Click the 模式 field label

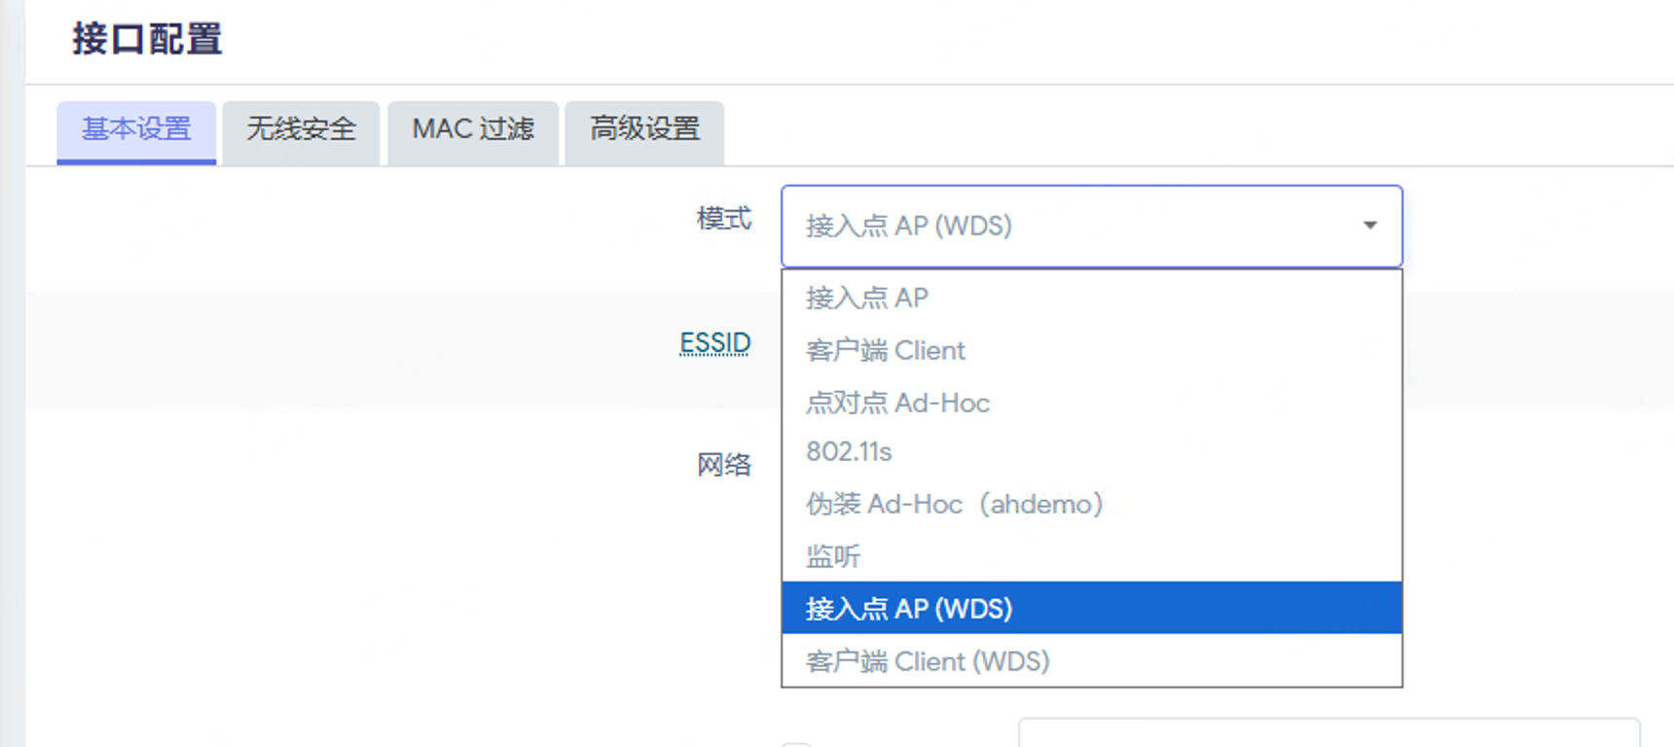pyautogui.click(x=724, y=219)
